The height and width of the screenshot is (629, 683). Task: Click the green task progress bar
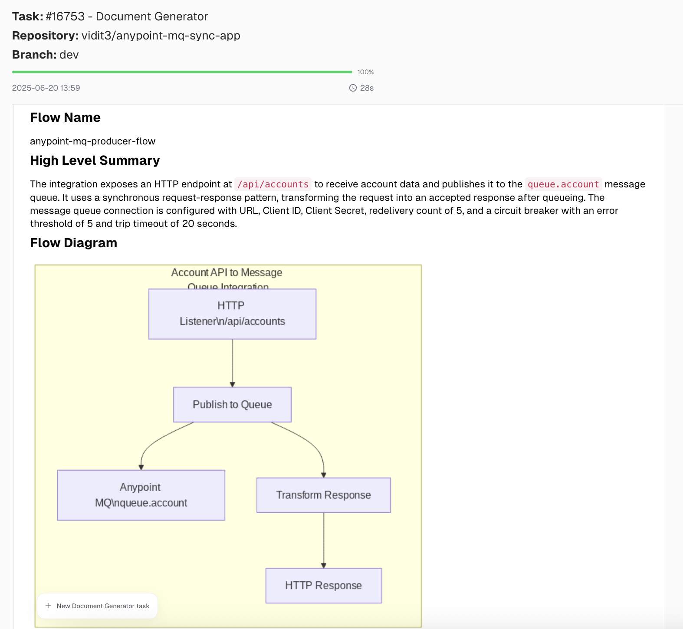point(182,72)
